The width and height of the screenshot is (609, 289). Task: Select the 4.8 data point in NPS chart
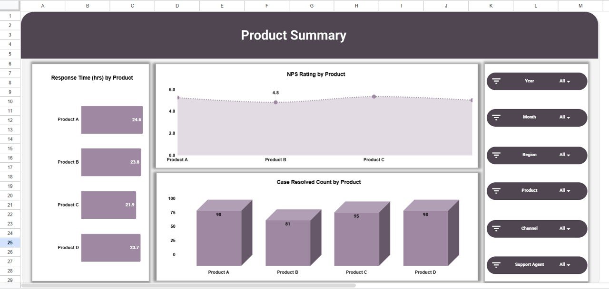pos(275,102)
